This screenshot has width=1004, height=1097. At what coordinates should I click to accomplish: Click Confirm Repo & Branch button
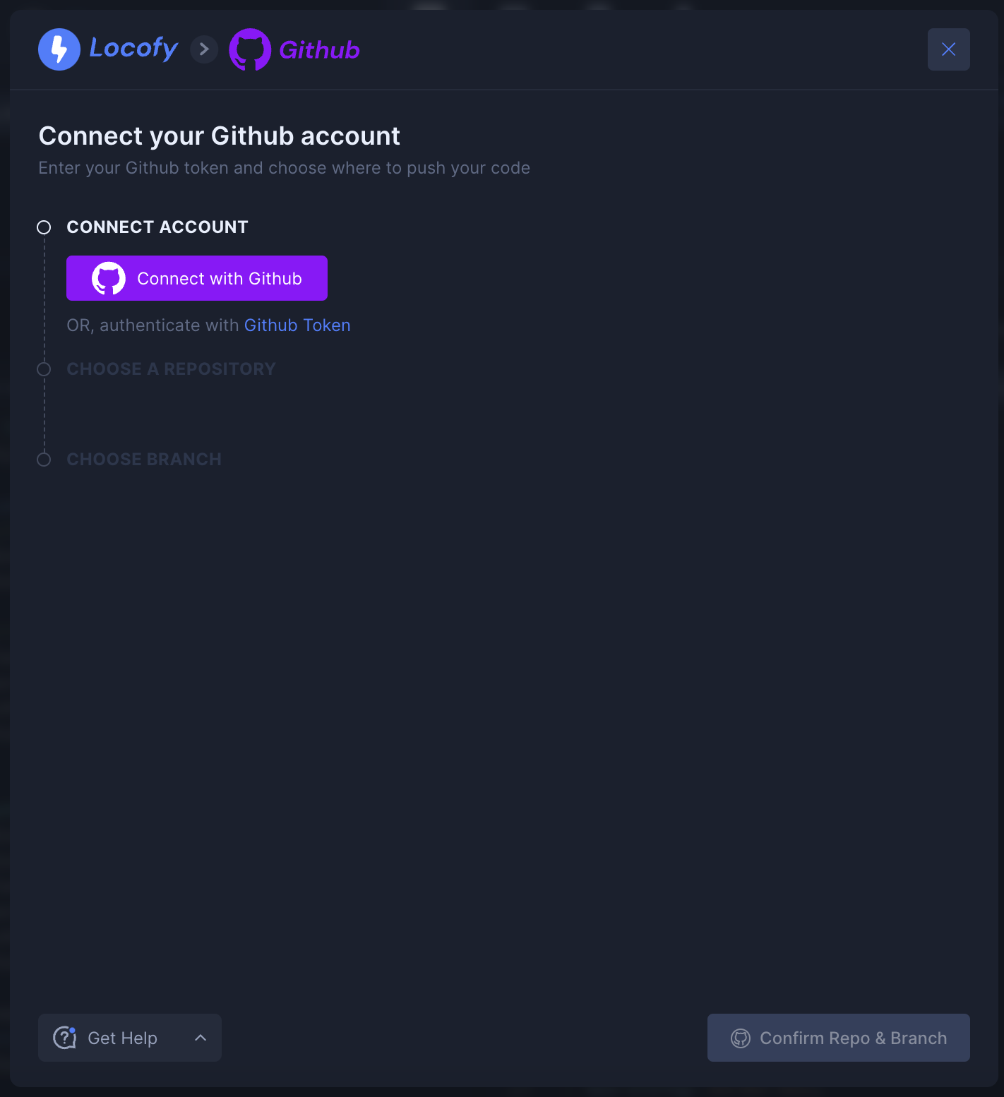click(853, 1038)
